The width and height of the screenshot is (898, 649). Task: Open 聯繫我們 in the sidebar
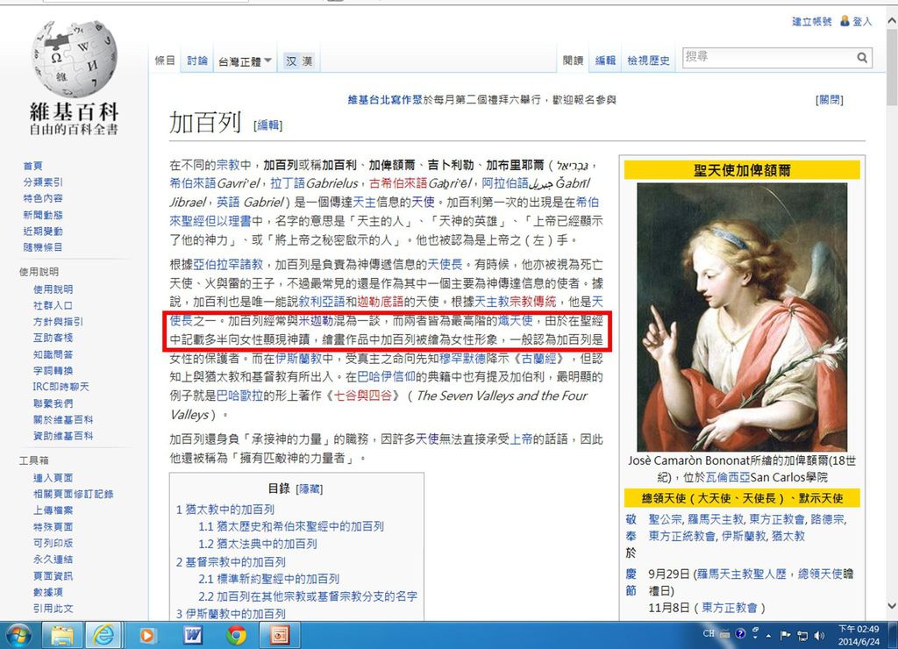pos(53,403)
